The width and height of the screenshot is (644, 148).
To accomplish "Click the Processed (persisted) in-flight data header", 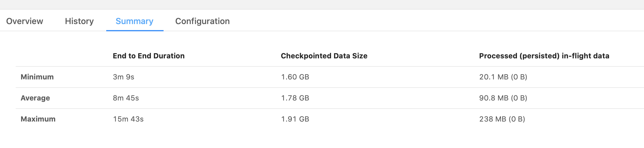I will pyautogui.click(x=544, y=56).
